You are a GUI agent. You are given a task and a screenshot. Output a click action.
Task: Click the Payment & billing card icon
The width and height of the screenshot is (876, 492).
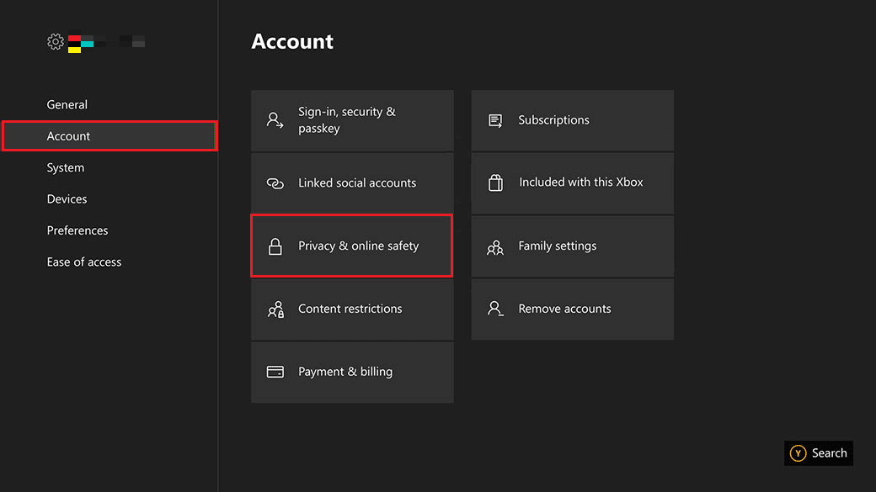point(275,372)
